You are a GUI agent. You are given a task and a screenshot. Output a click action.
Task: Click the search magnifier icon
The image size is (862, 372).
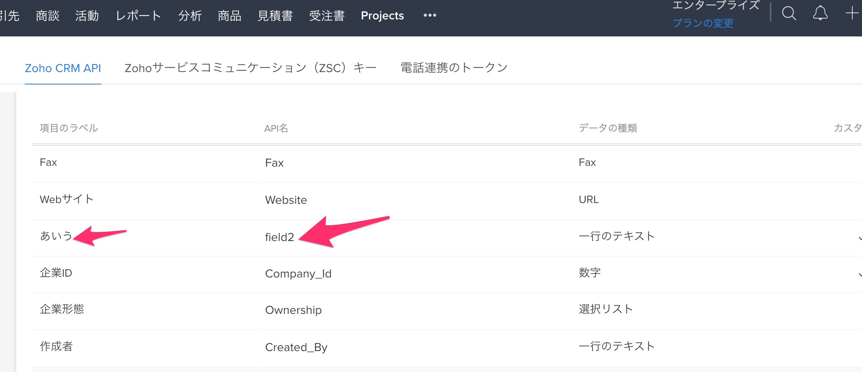(x=789, y=14)
